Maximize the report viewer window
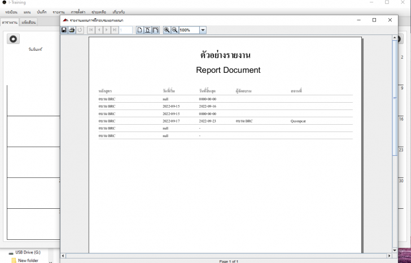 pyautogui.click(x=374, y=20)
